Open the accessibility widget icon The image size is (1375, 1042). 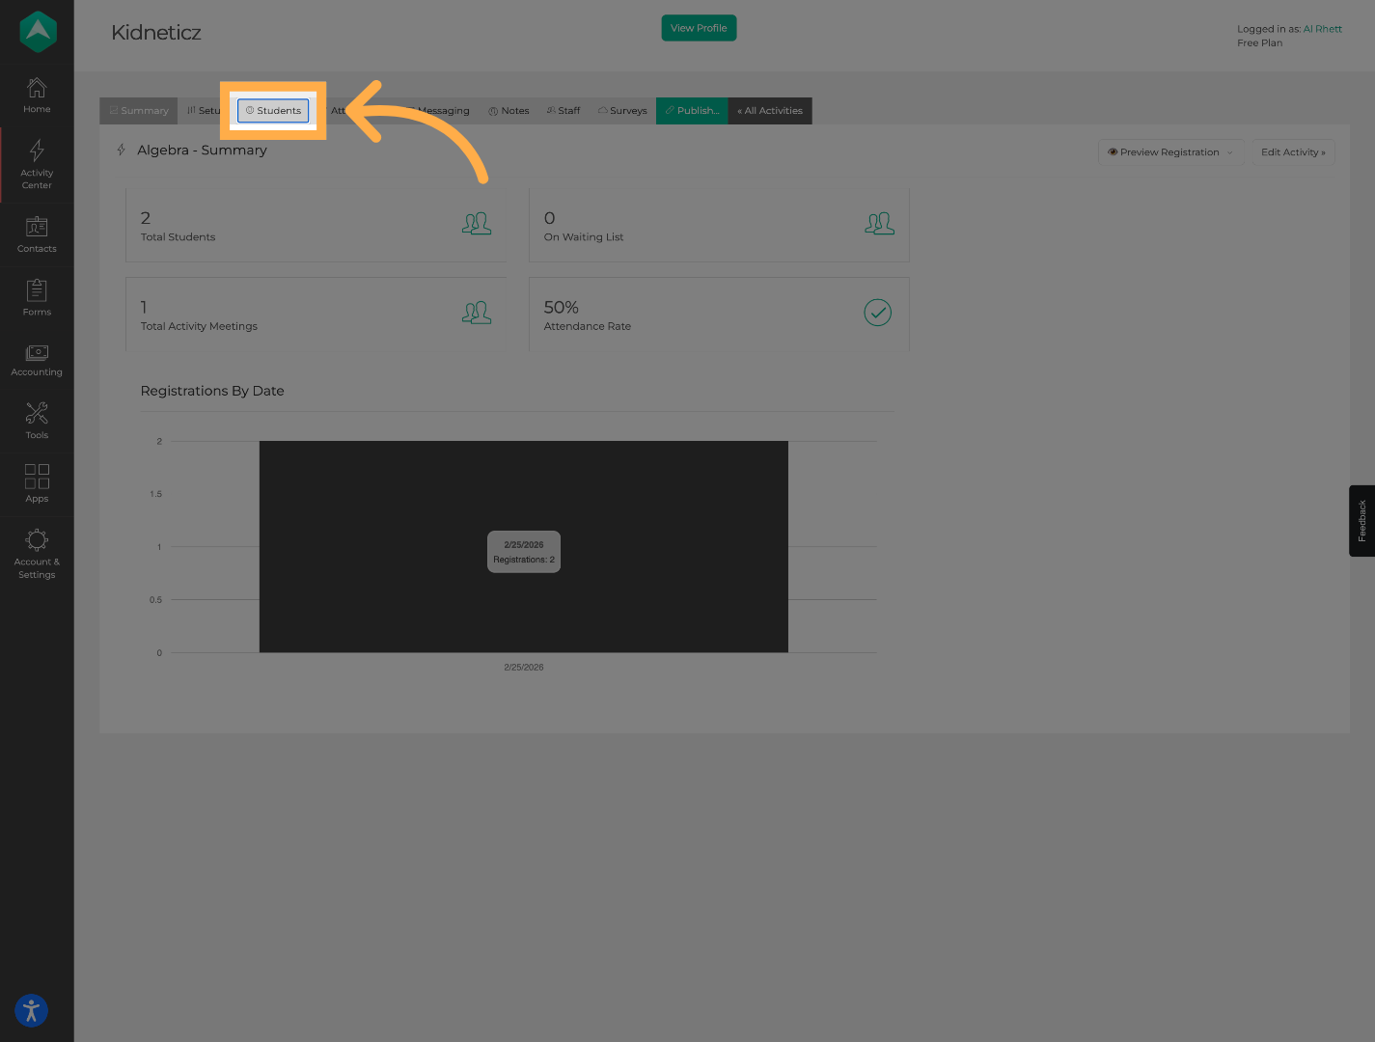31,1010
